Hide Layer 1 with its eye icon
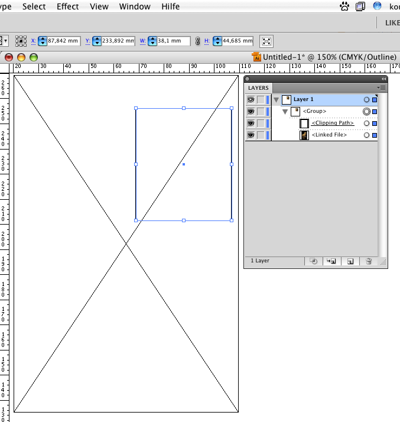This screenshot has height=422, width=400. coord(251,100)
